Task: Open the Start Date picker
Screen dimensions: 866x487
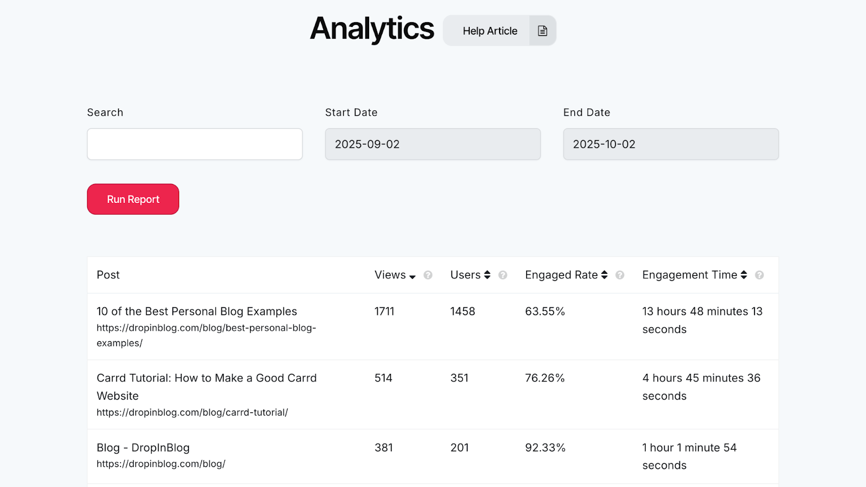Action: point(432,144)
